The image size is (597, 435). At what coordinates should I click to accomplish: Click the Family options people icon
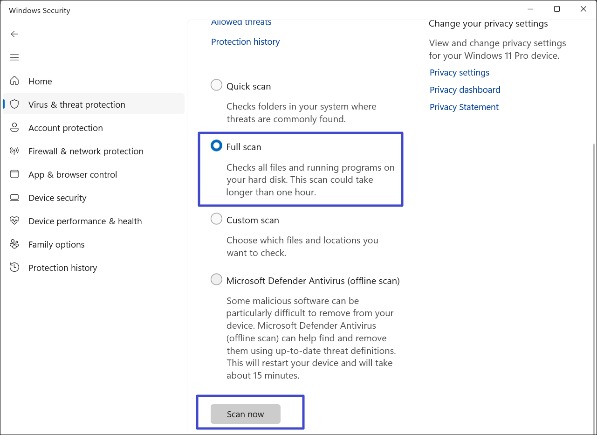[x=14, y=244]
